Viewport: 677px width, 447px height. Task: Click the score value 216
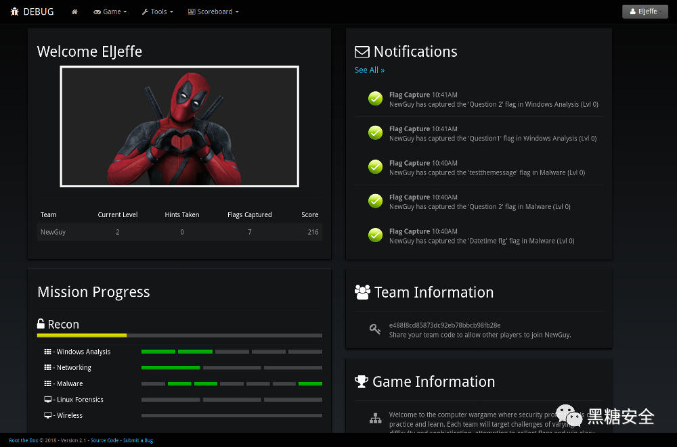tap(313, 232)
